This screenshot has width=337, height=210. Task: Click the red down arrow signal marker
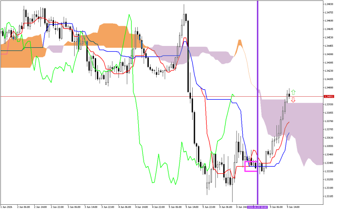(x=293, y=100)
